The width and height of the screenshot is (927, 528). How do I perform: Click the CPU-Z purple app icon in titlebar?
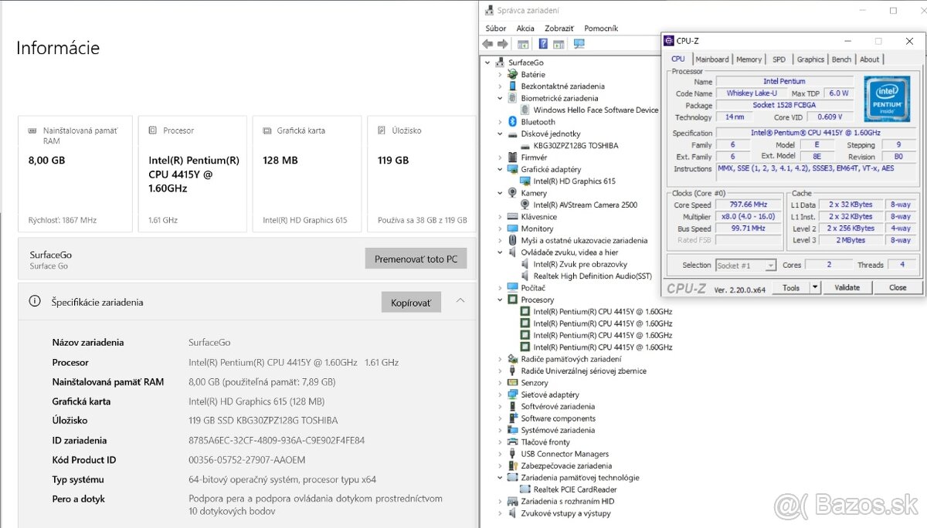point(669,41)
